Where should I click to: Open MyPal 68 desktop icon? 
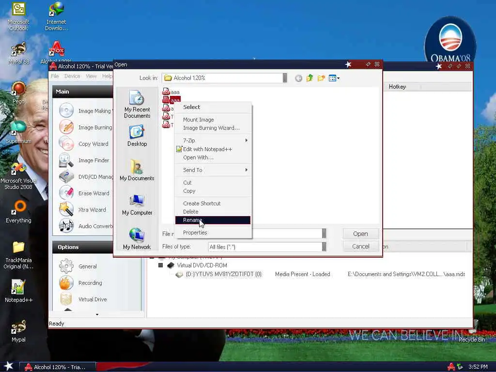point(18,53)
